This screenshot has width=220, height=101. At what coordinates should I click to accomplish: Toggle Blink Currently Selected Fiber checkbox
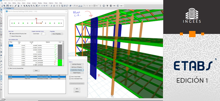point(9,68)
